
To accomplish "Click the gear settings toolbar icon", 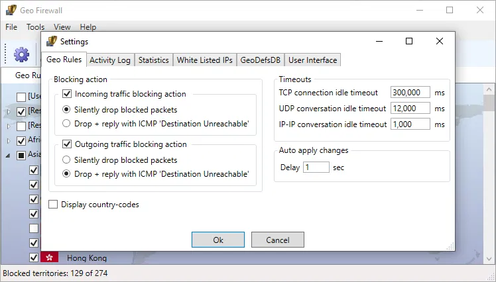I will [x=21, y=54].
